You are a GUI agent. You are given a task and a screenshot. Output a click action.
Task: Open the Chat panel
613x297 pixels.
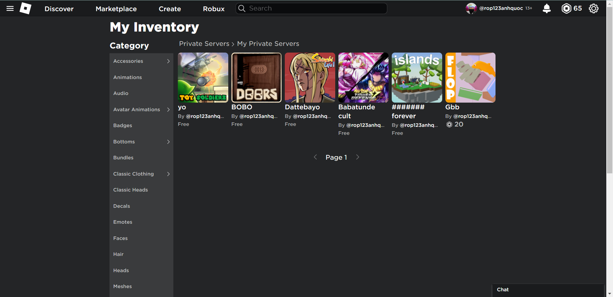548,290
